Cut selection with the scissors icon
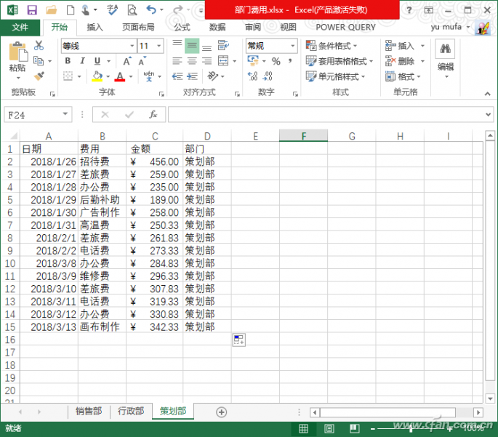Image resolution: width=498 pixels, height=437 pixels. 39,45
